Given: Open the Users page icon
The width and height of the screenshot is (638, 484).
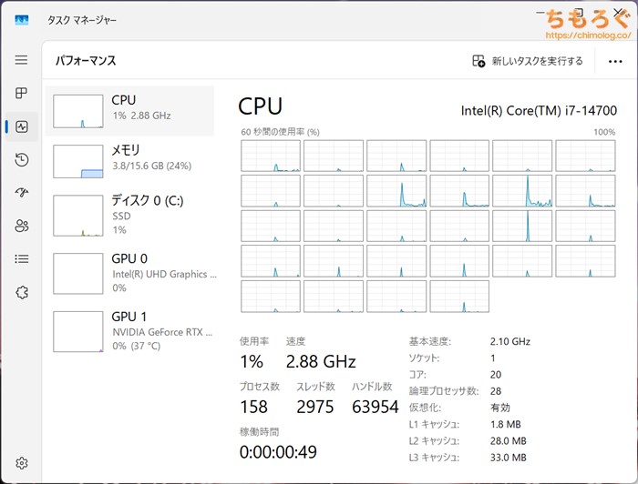Looking at the screenshot, I should pyautogui.click(x=22, y=226).
